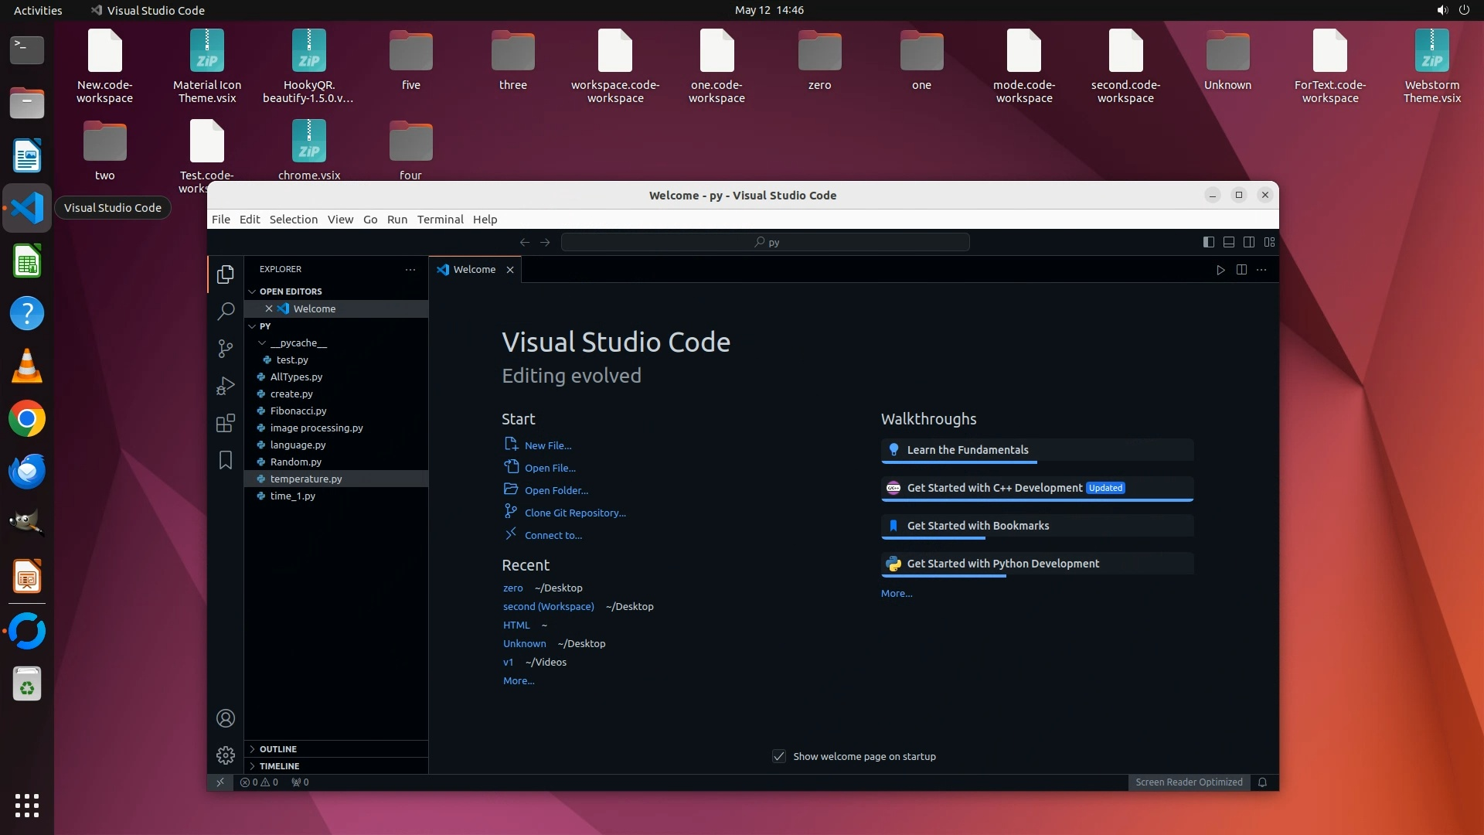The height and width of the screenshot is (835, 1484).
Task: Open the Search view in activity bar
Action: tap(225, 312)
